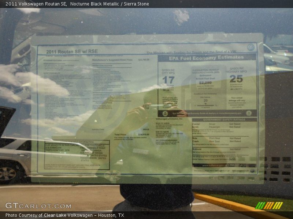Image resolution: width=293 pixels, height=219 pixels.
Task: Click the VW logo on the sticker
Action: (251, 47)
